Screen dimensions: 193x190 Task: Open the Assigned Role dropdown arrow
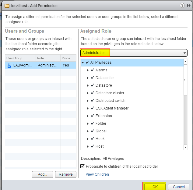point(184,53)
